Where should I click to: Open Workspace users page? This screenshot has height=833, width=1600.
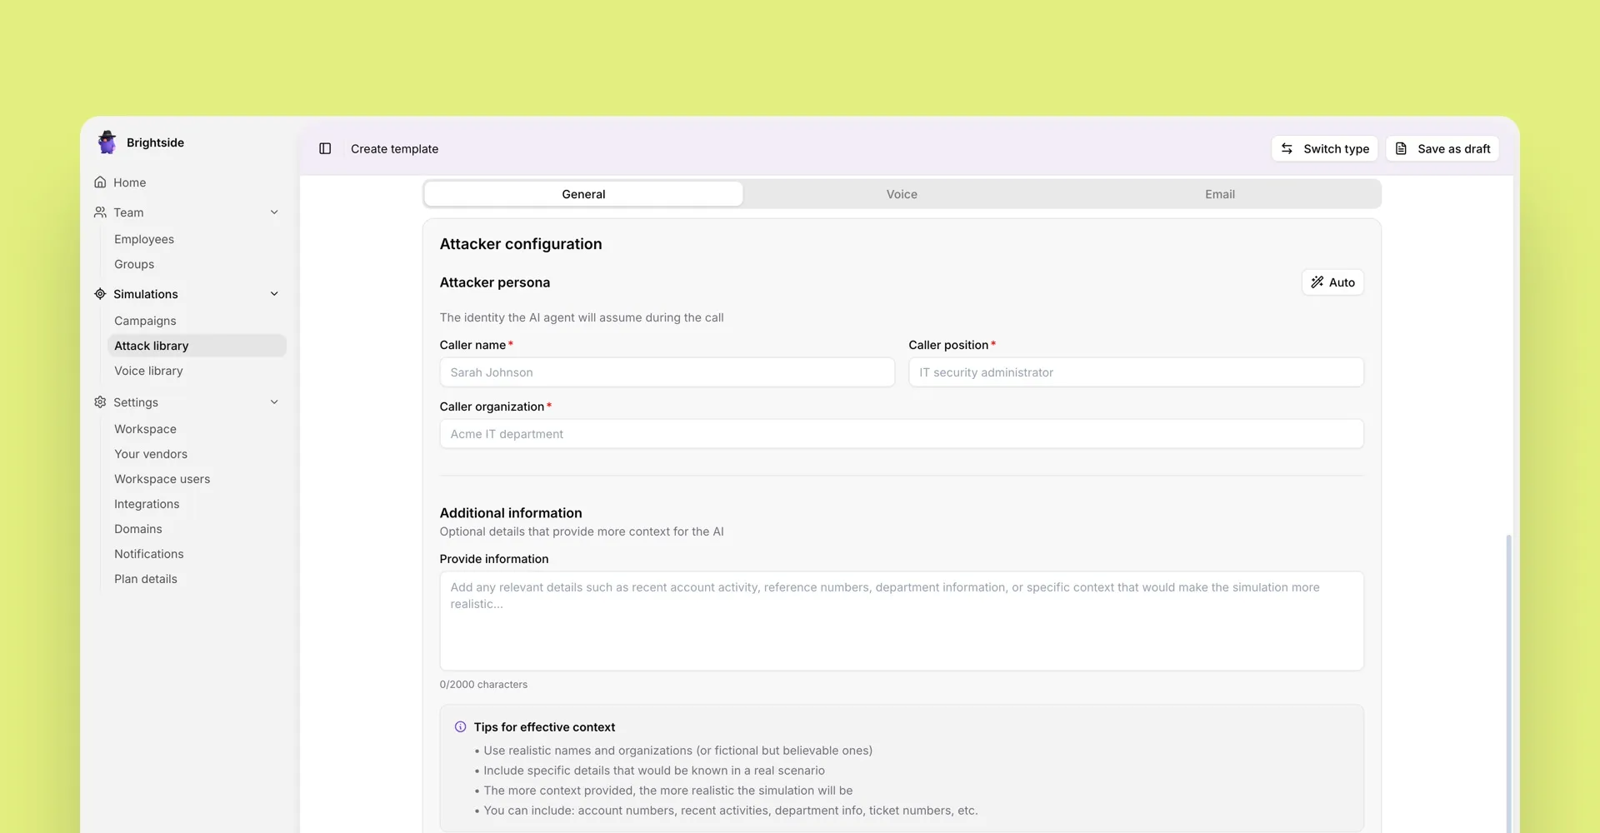tap(162, 478)
